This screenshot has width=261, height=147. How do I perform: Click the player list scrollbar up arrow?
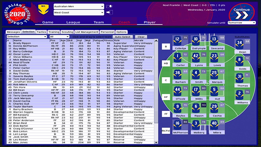click(x=156, y=40)
